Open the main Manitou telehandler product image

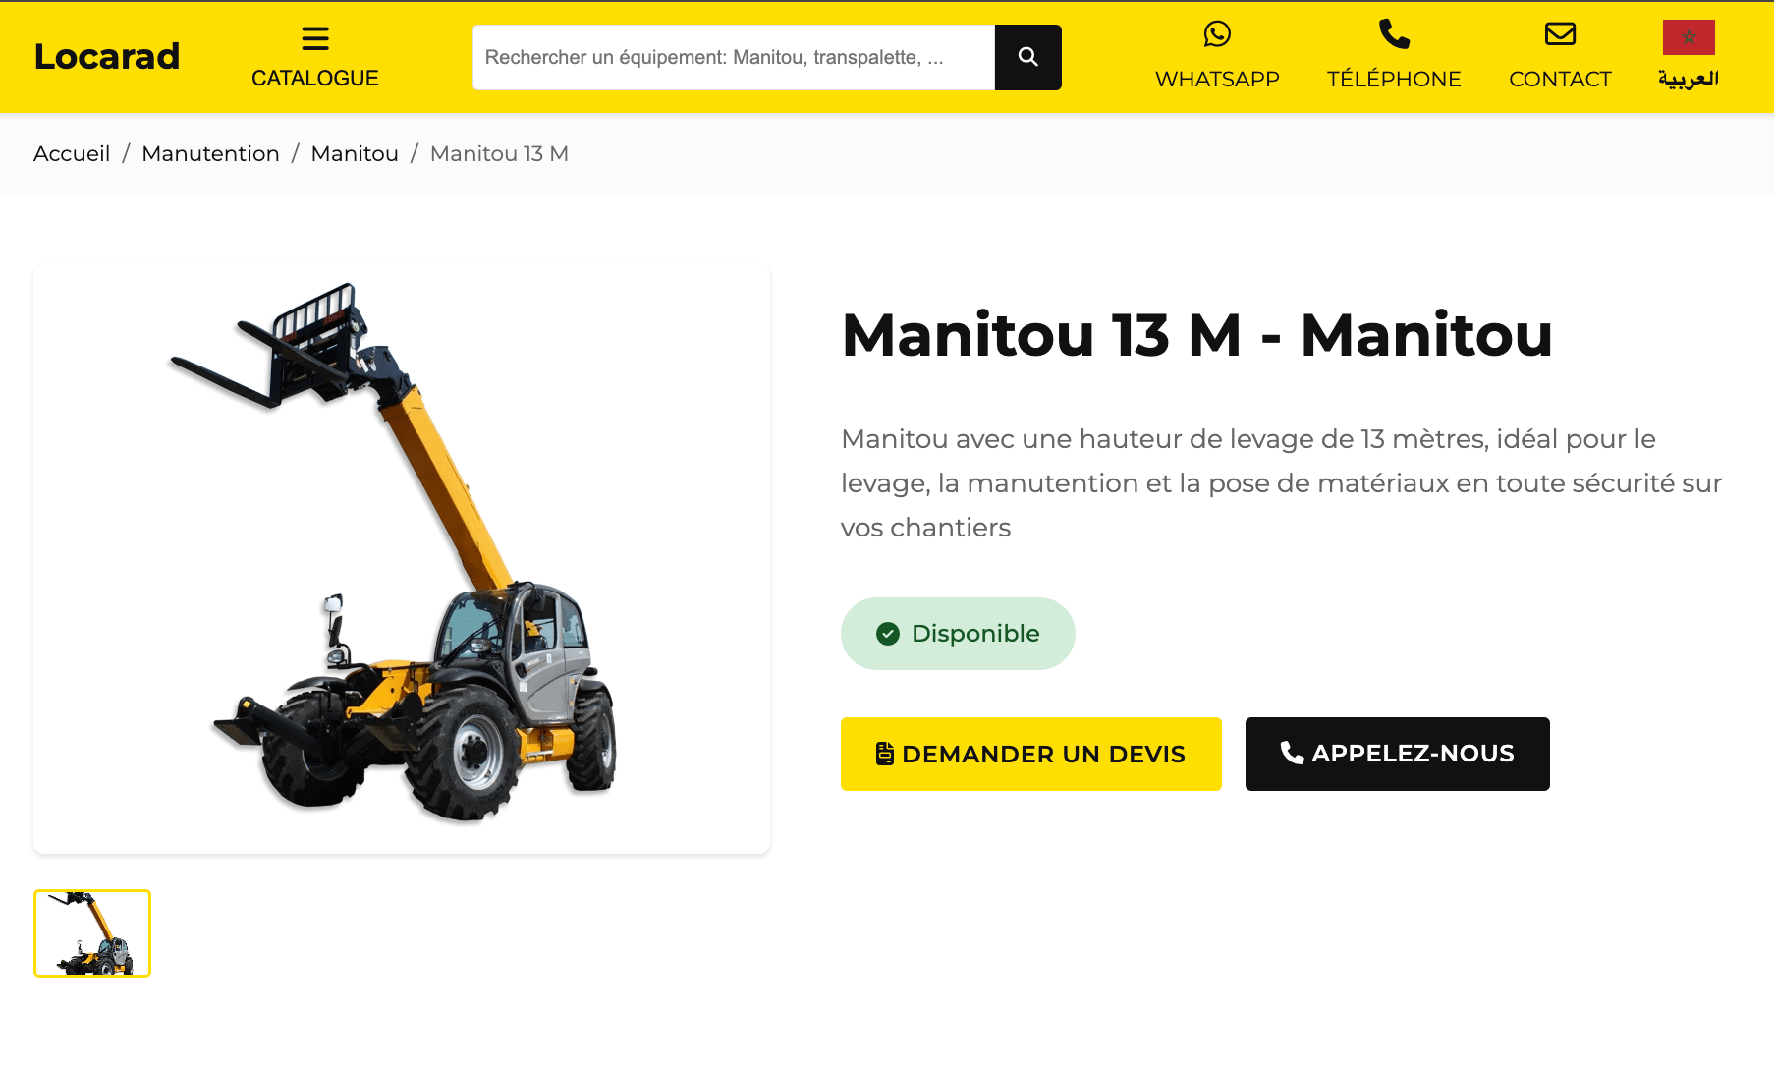[x=402, y=559]
